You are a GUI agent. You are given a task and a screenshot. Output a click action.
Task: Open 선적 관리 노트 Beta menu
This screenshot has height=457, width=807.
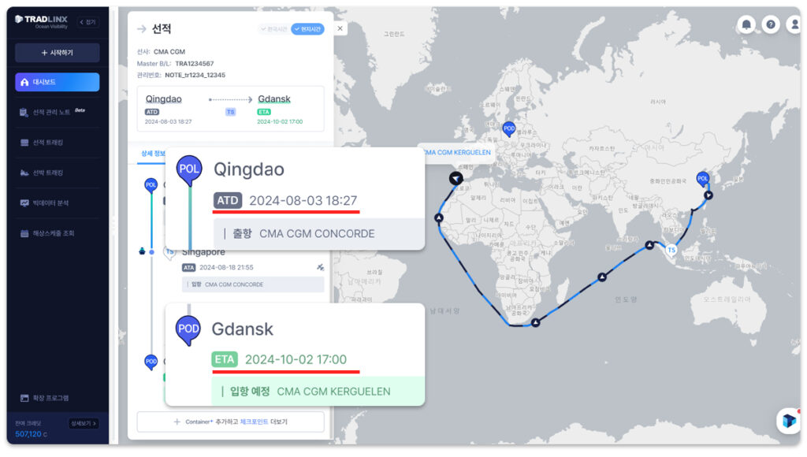point(57,112)
